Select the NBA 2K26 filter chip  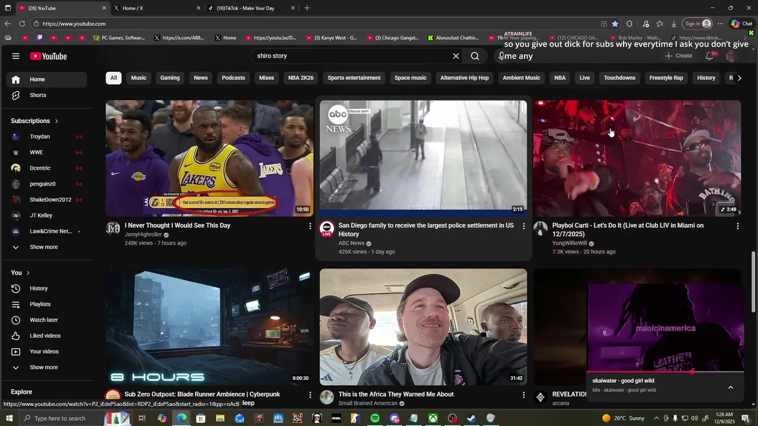click(x=301, y=78)
